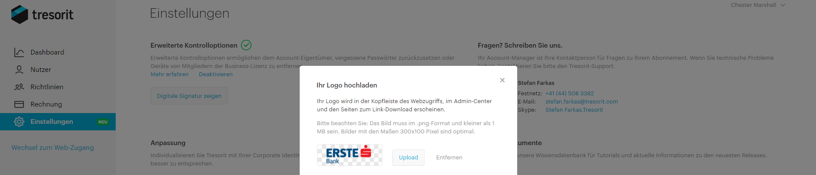Open the Dashboard menu item
This screenshot has height=175, width=816.
[x=58, y=52]
